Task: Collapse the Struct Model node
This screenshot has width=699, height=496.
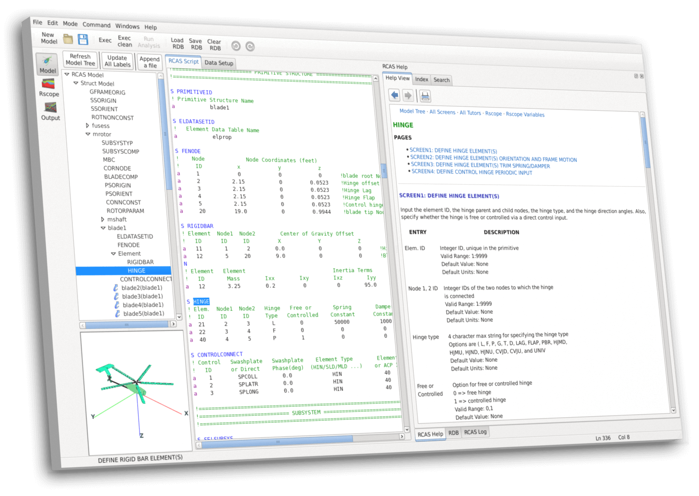Action: (x=76, y=83)
